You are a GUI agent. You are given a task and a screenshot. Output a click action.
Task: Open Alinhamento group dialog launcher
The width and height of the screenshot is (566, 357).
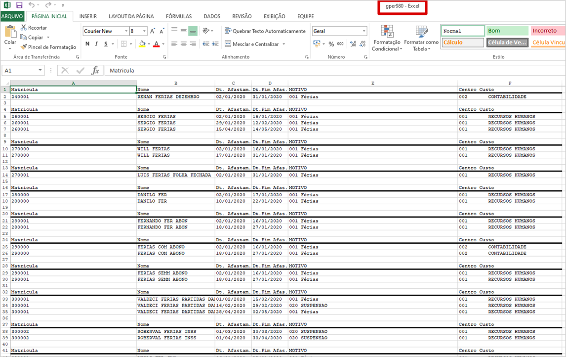click(307, 57)
